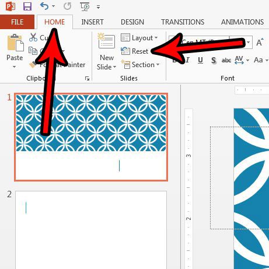Paste clipboard contents with the Paste icon
Viewport: 269px width, 269px height.
click(15, 43)
